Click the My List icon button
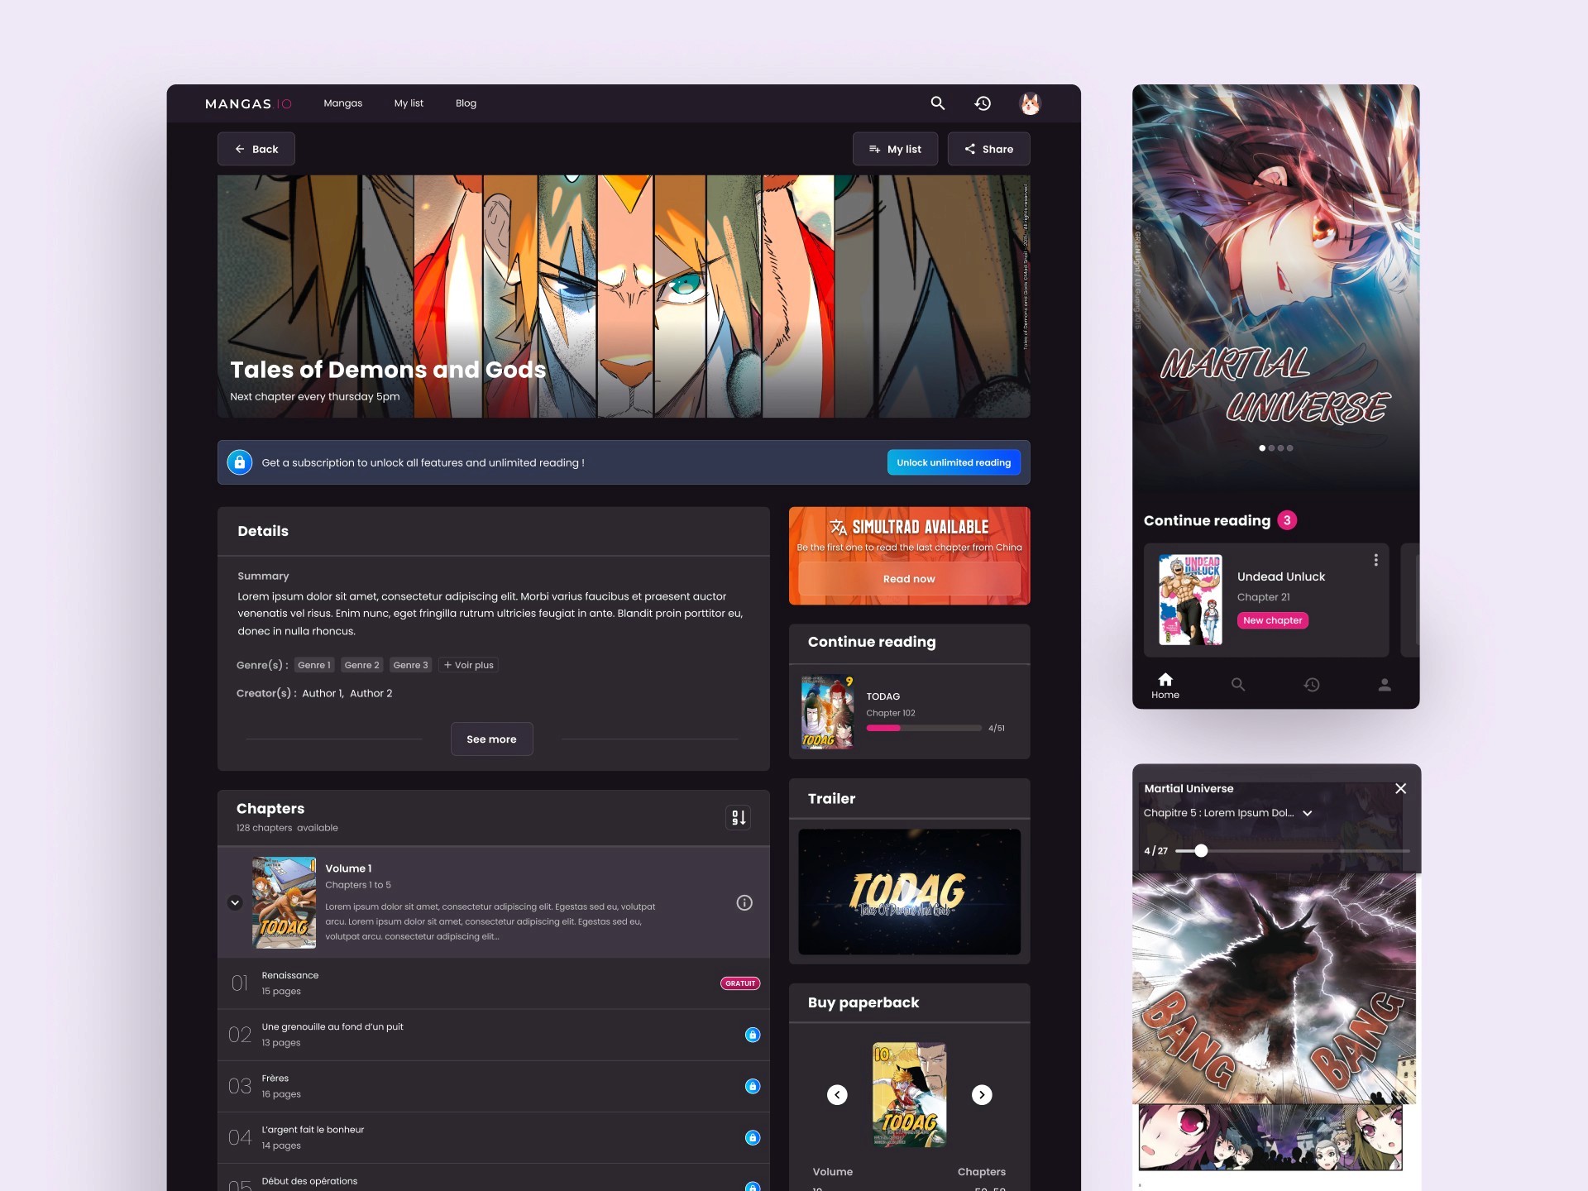Screen dimensions: 1588x1191 [892, 149]
